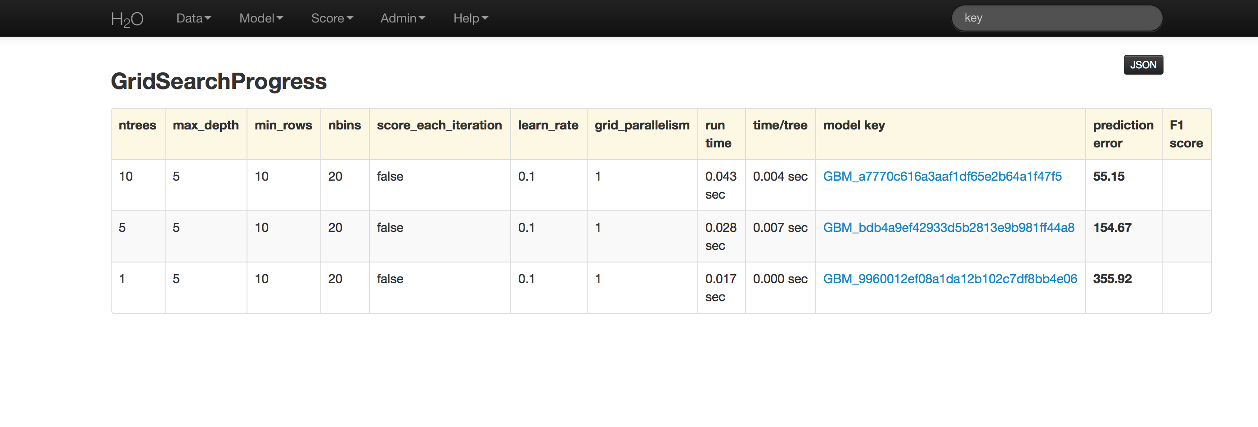Click the model key column header

point(854,125)
